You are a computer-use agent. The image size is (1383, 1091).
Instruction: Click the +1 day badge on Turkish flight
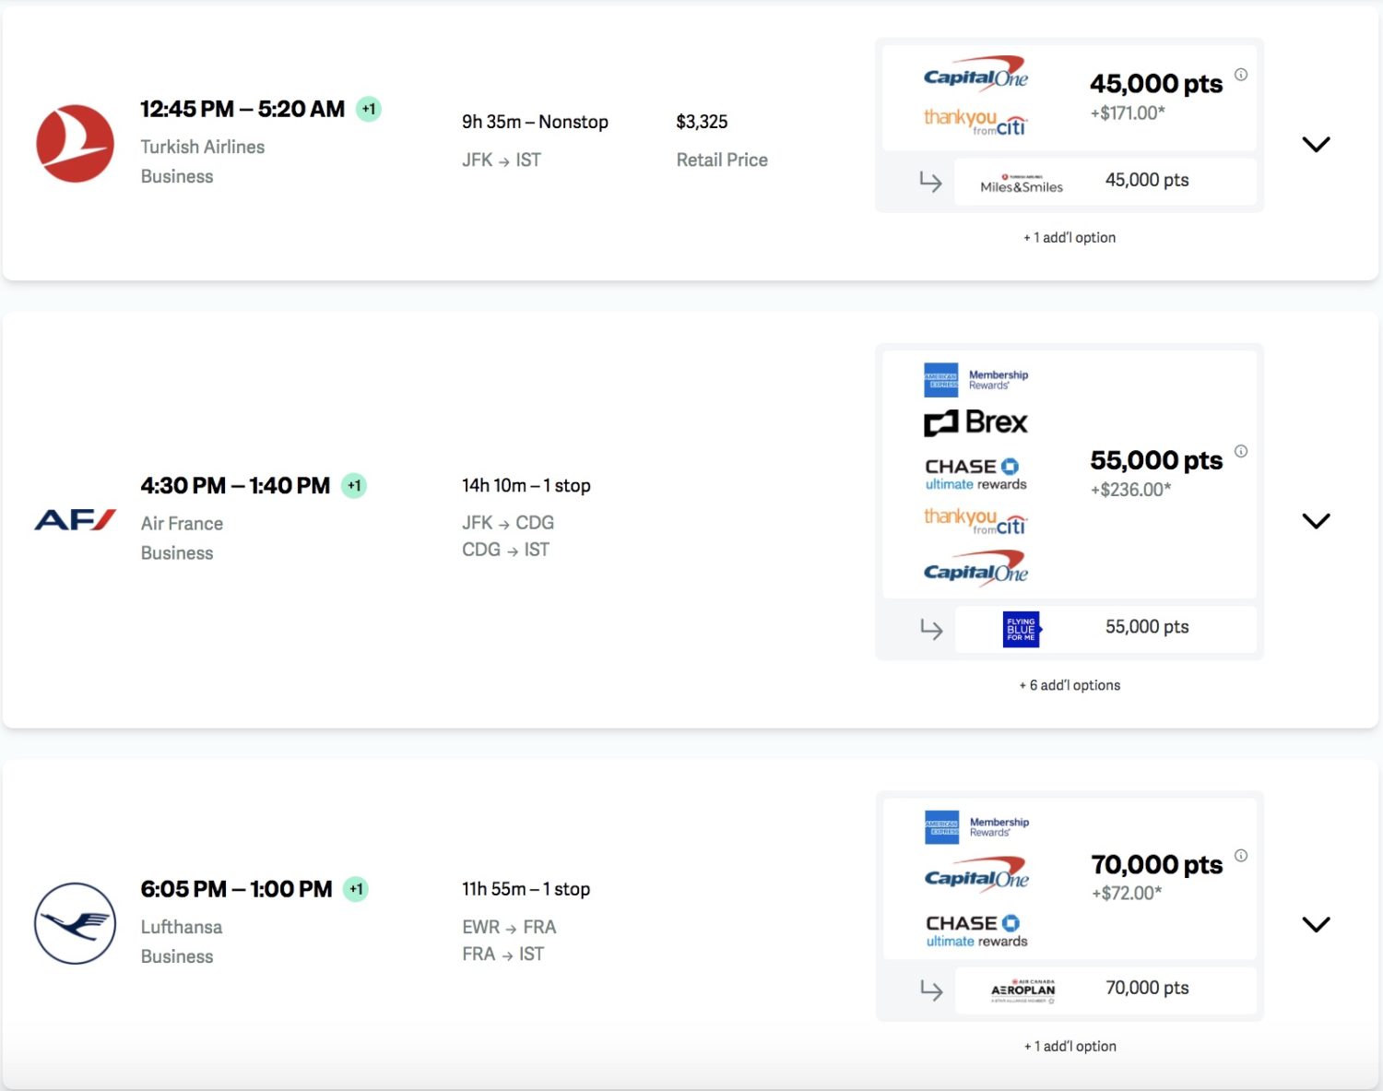point(369,109)
